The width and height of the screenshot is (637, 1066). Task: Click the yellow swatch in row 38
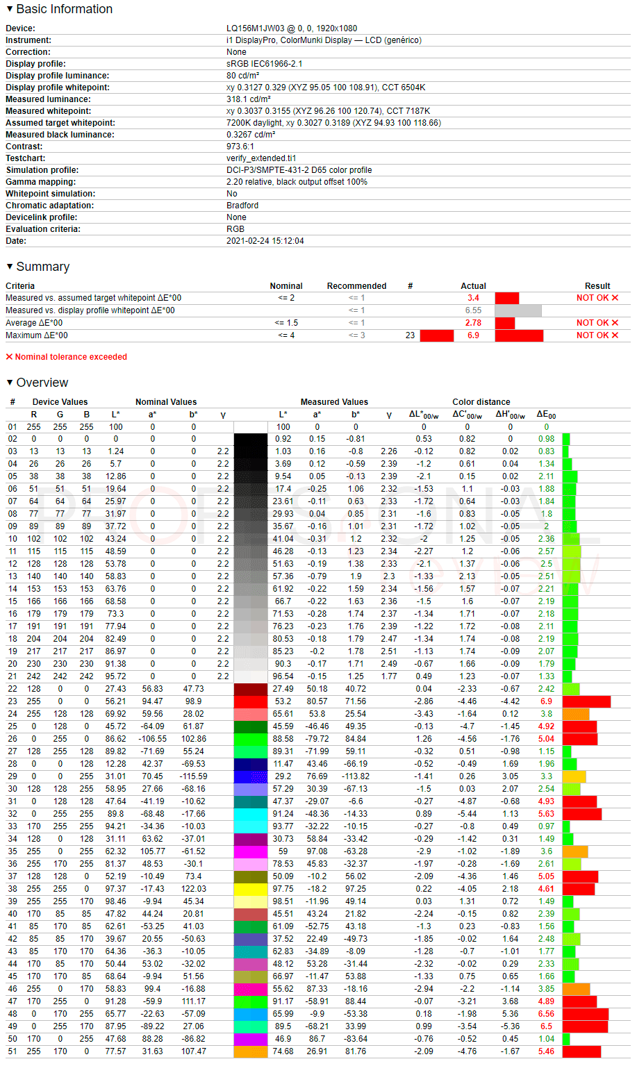click(x=251, y=889)
